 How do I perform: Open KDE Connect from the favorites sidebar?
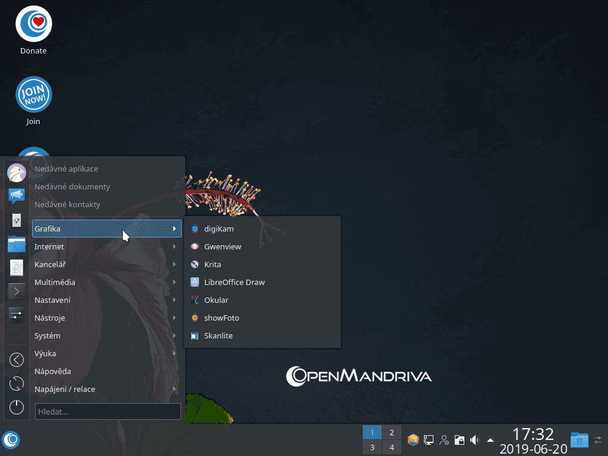click(16, 220)
